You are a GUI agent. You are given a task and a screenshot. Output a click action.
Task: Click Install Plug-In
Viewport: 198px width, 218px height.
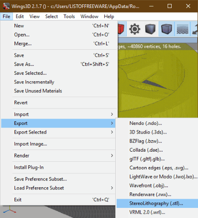[x=59, y=167]
